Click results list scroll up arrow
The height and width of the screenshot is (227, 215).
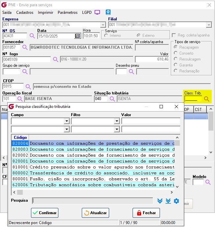point(177,138)
